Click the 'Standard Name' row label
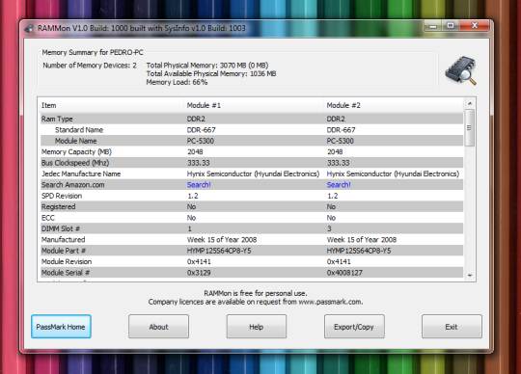 click(79, 130)
